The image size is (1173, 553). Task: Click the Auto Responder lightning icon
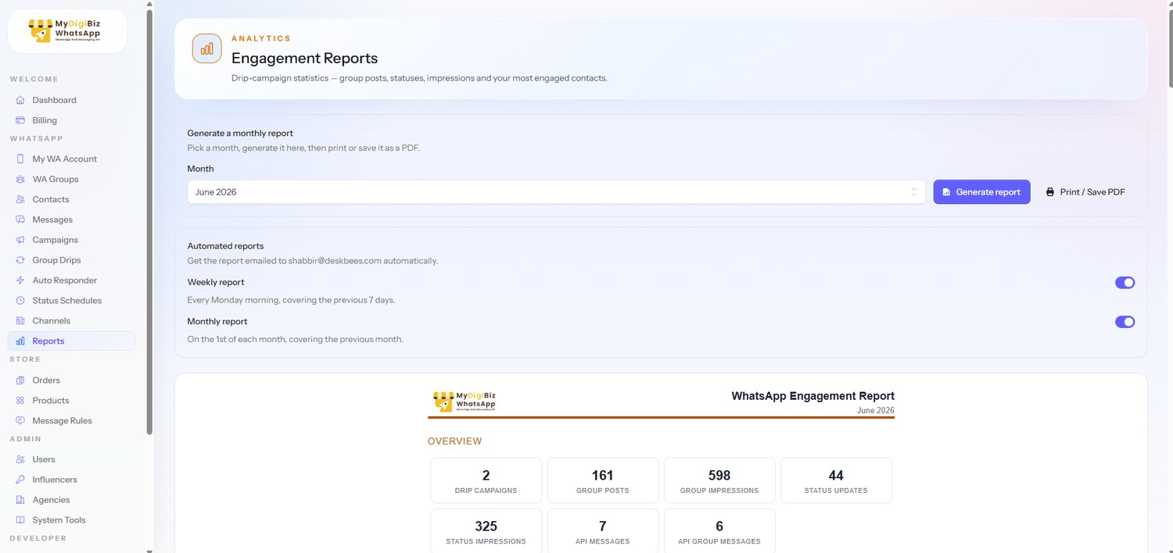click(x=20, y=280)
